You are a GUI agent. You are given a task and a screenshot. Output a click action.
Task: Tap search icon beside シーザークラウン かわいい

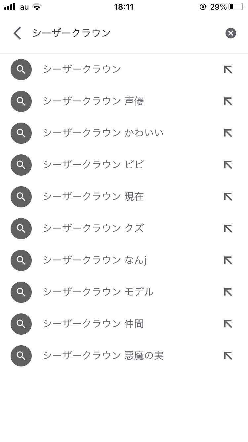(x=21, y=133)
